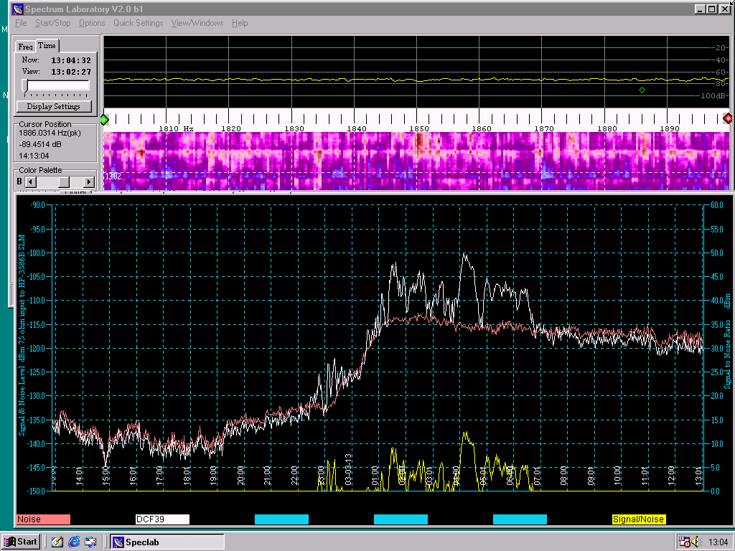Click the green diamond frequency marker
Image resolution: width=735 pixels, height=551 pixels.
click(104, 120)
